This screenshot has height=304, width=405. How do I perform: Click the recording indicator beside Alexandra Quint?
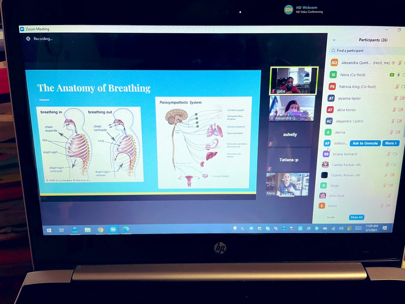[393, 63]
